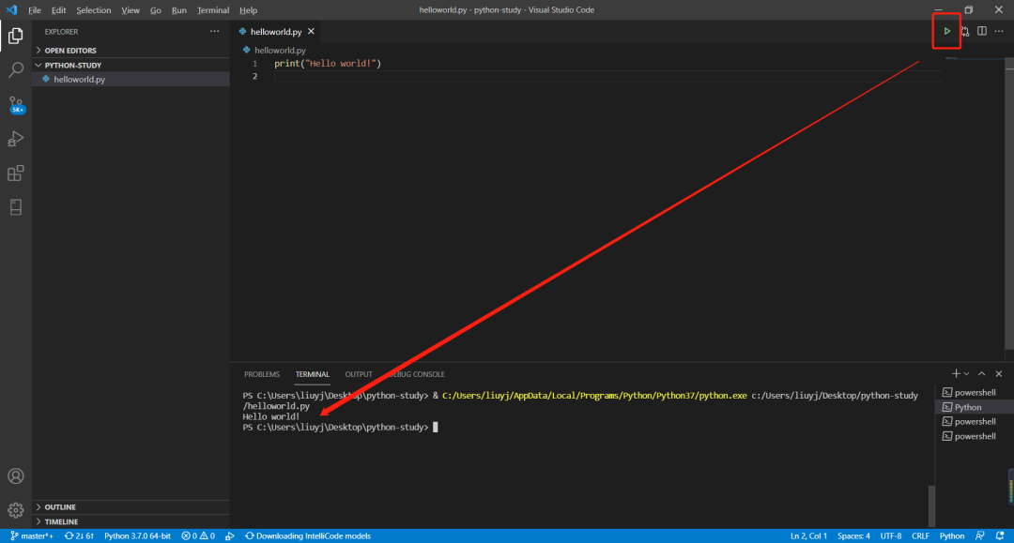Click the Hello world! terminal output

tap(271, 416)
